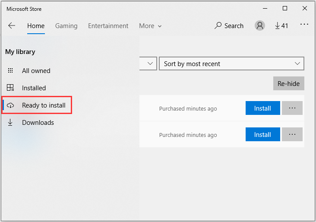The image size is (316, 222).
Task: Open the Sort by most recent dropdown
Action: (231, 64)
